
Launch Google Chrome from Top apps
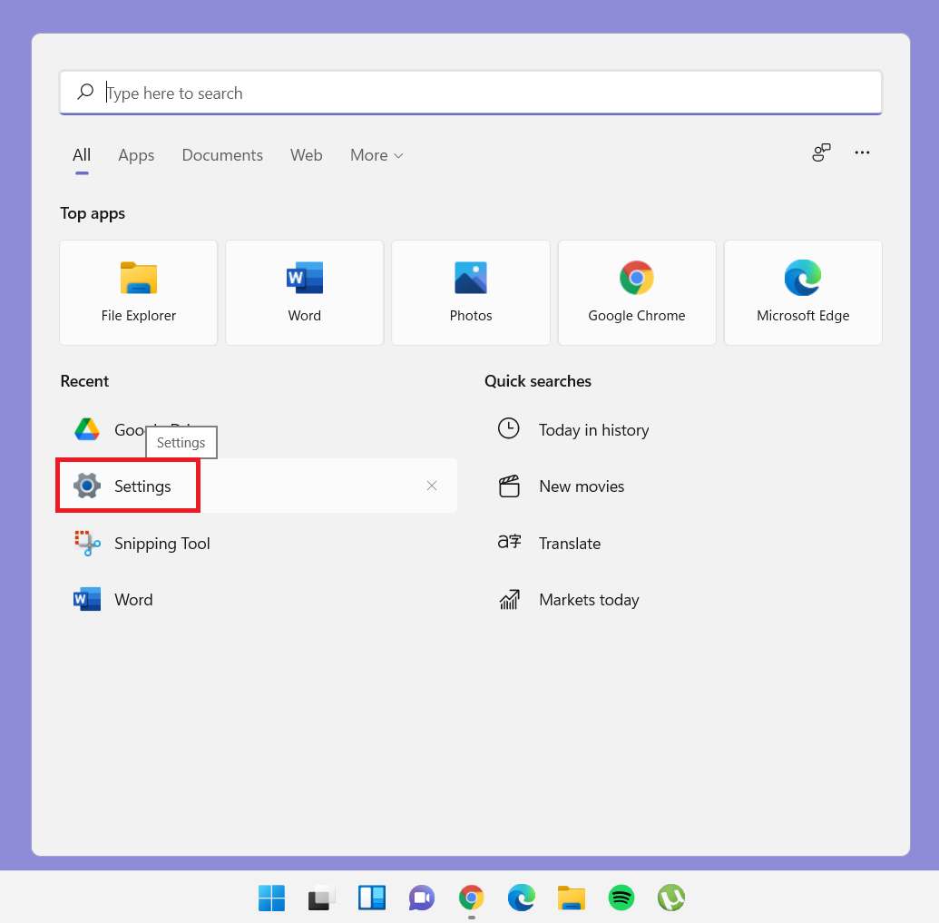[637, 292]
